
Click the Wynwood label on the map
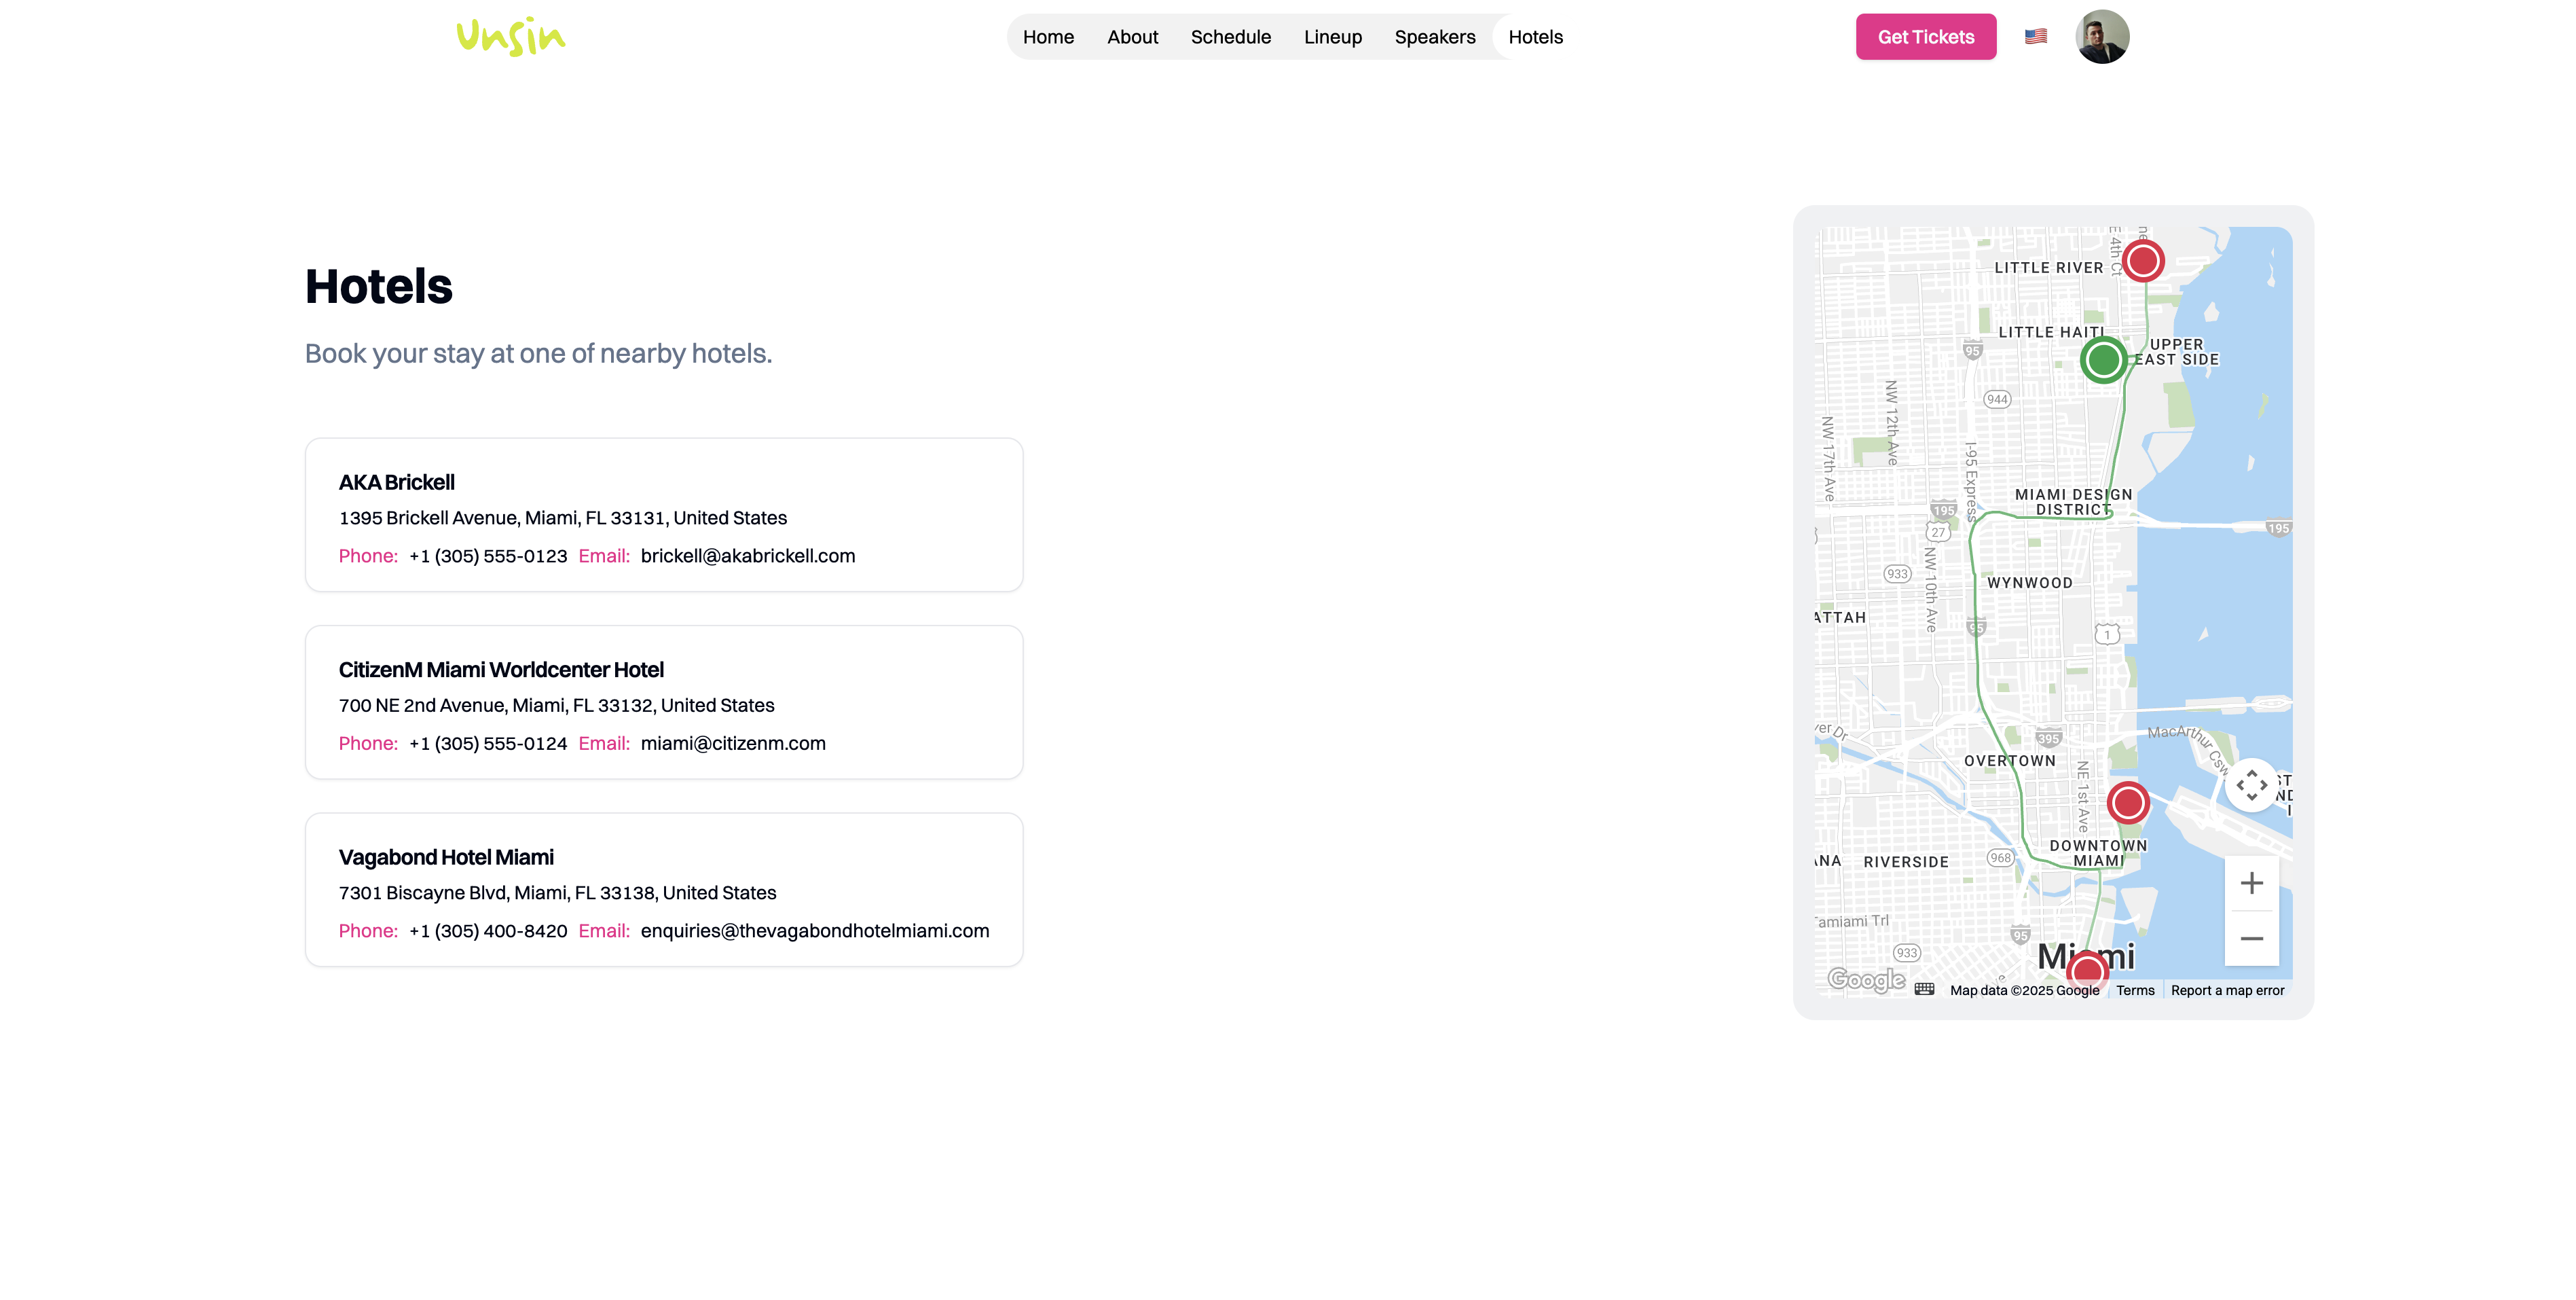pyautogui.click(x=2029, y=583)
